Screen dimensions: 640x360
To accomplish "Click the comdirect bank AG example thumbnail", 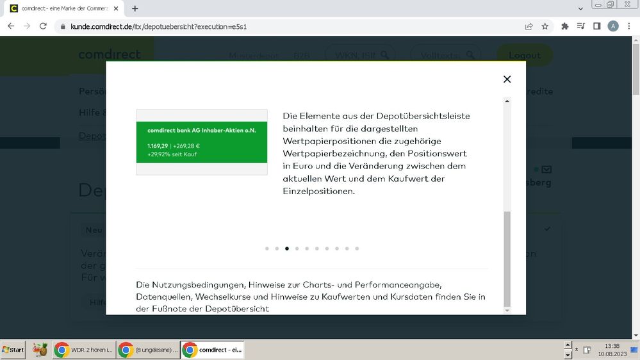I will (x=202, y=142).
